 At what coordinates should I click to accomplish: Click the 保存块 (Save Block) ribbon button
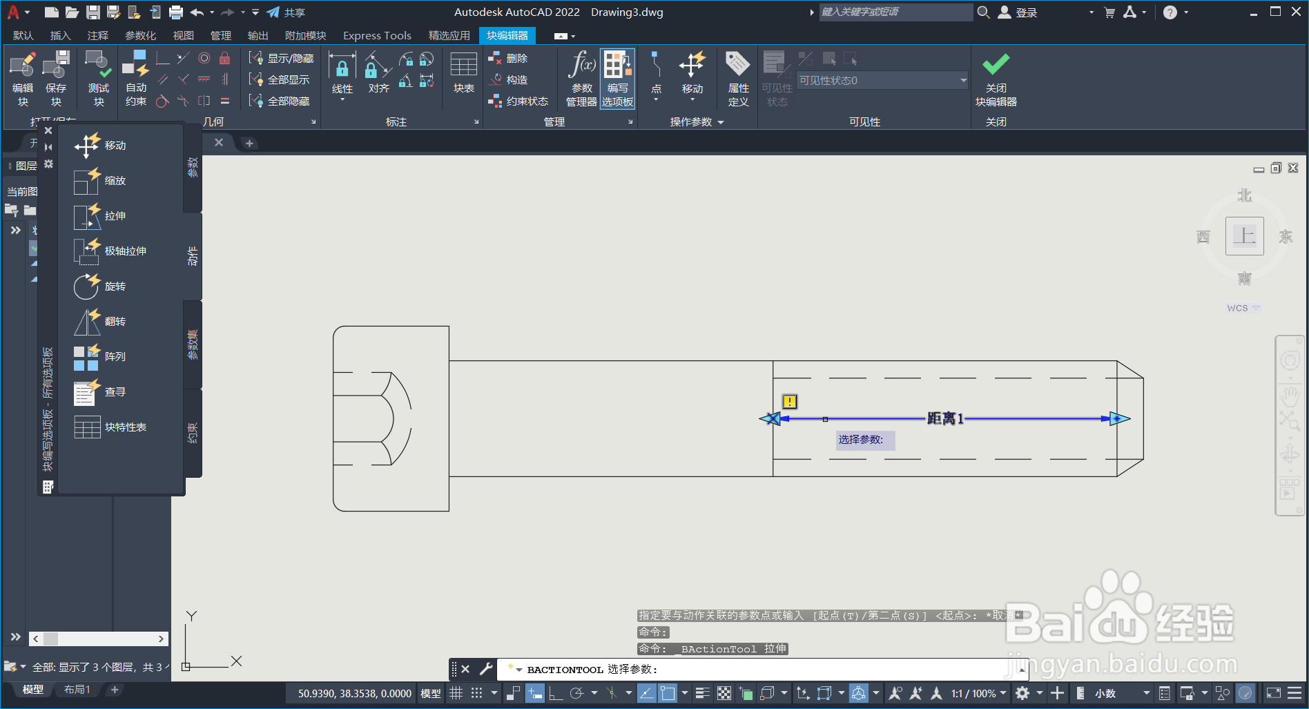56,79
